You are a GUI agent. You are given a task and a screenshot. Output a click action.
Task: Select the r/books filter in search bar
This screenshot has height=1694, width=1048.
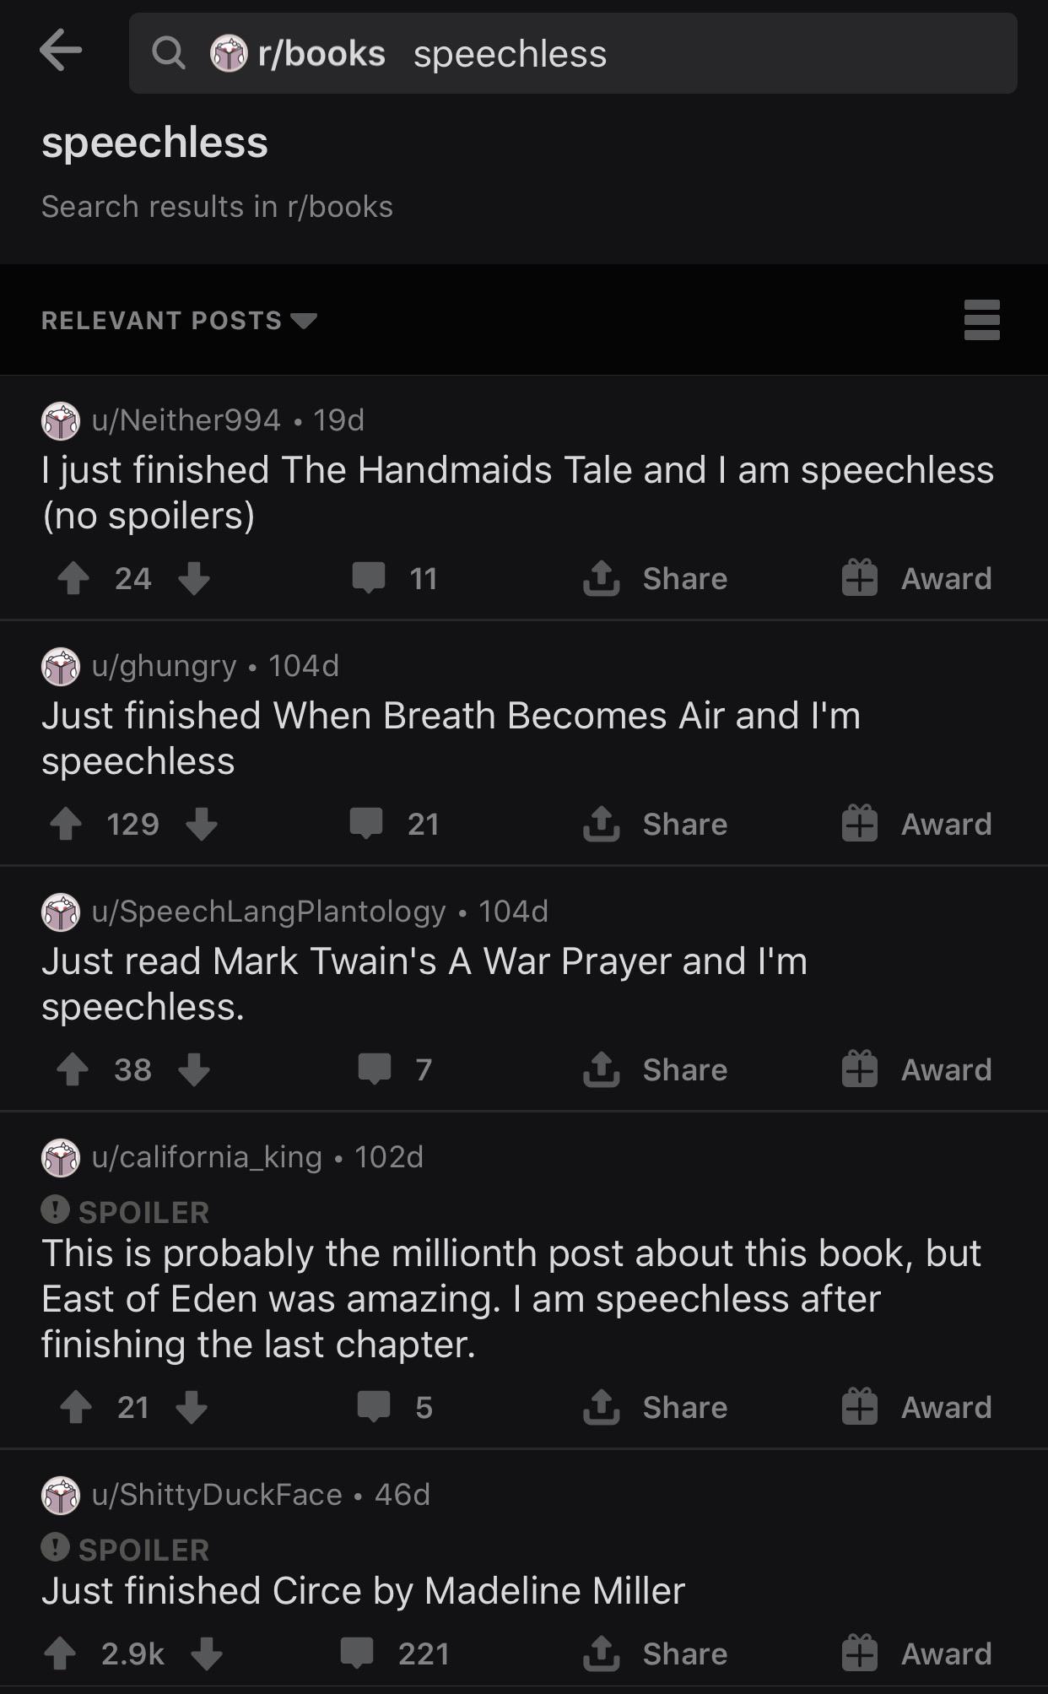click(x=299, y=53)
